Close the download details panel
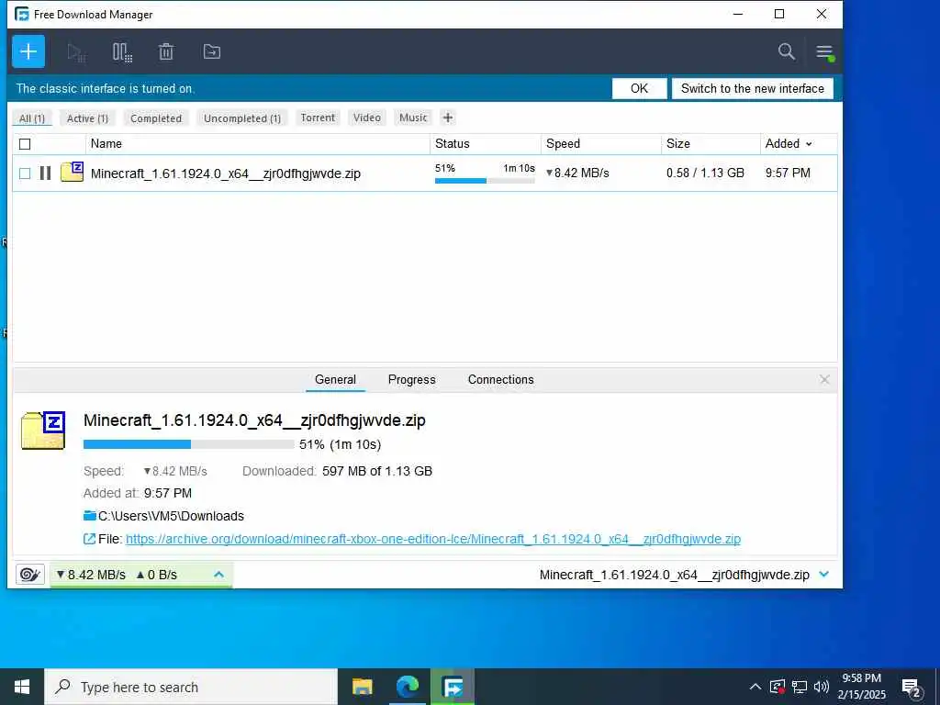The image size is (940, 705). [x=824, y=379]
